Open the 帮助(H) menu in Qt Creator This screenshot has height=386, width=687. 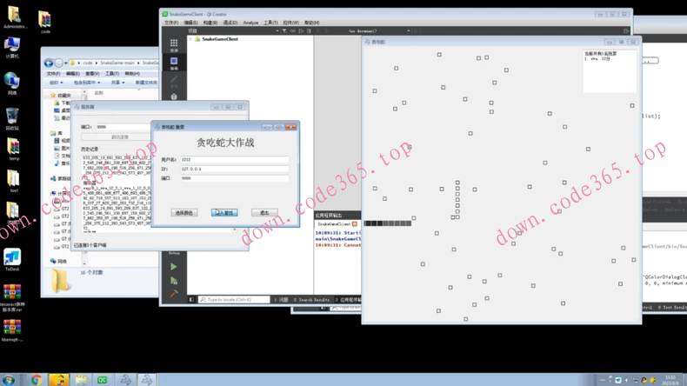312,23
